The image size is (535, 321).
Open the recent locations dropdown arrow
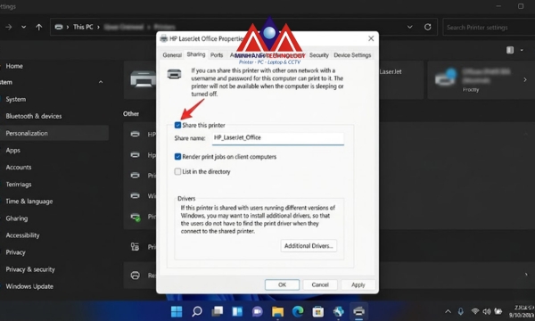[23, 27]
